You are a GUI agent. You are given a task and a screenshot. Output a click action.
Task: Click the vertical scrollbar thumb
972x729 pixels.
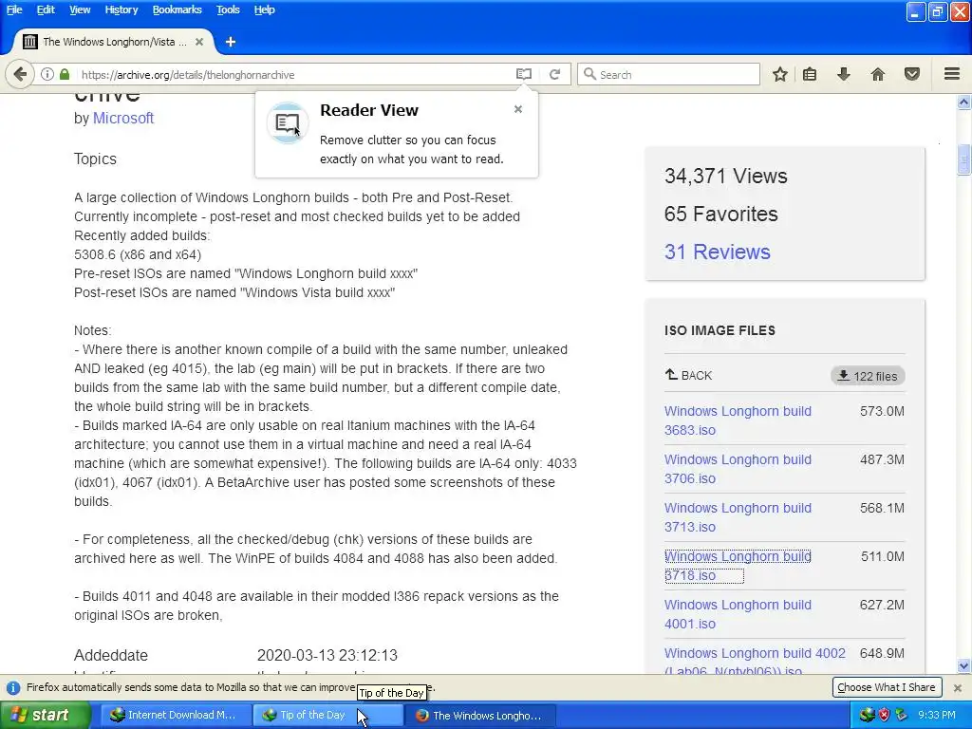[x=963, y=159]
